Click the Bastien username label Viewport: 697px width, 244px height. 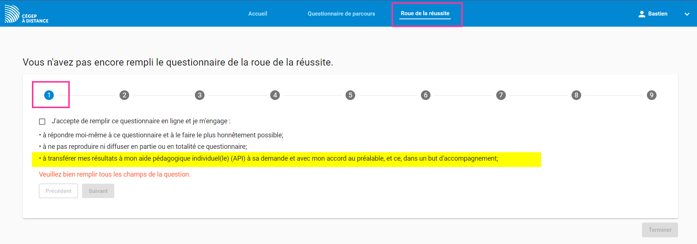[x=658, y=14]
